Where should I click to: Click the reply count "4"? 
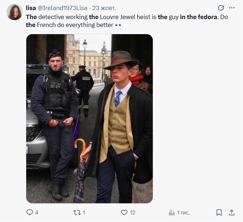click(37, 213)
